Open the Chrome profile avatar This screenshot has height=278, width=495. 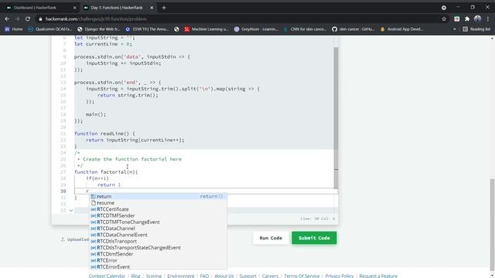coord(477,19)
